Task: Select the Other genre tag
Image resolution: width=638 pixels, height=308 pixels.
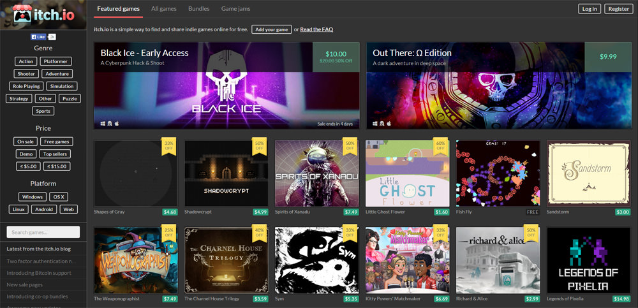Action: [x=45, y=98]
